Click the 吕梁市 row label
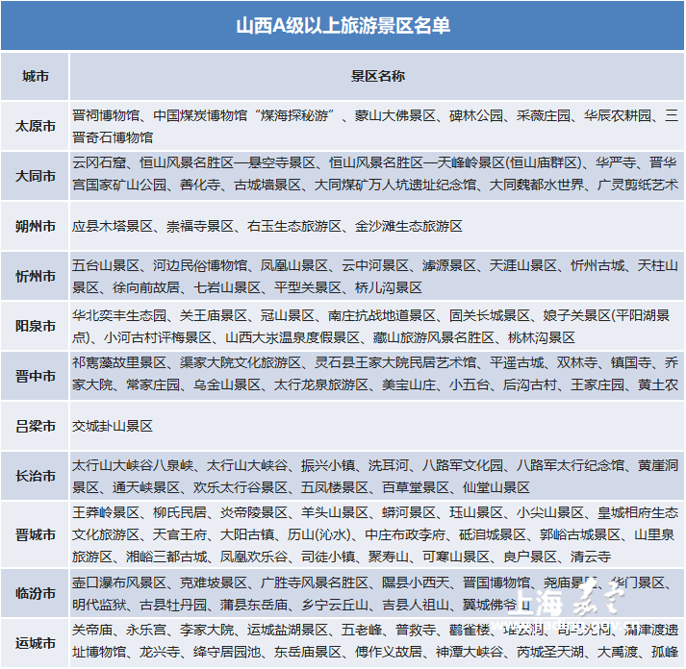 coord(35,426)
